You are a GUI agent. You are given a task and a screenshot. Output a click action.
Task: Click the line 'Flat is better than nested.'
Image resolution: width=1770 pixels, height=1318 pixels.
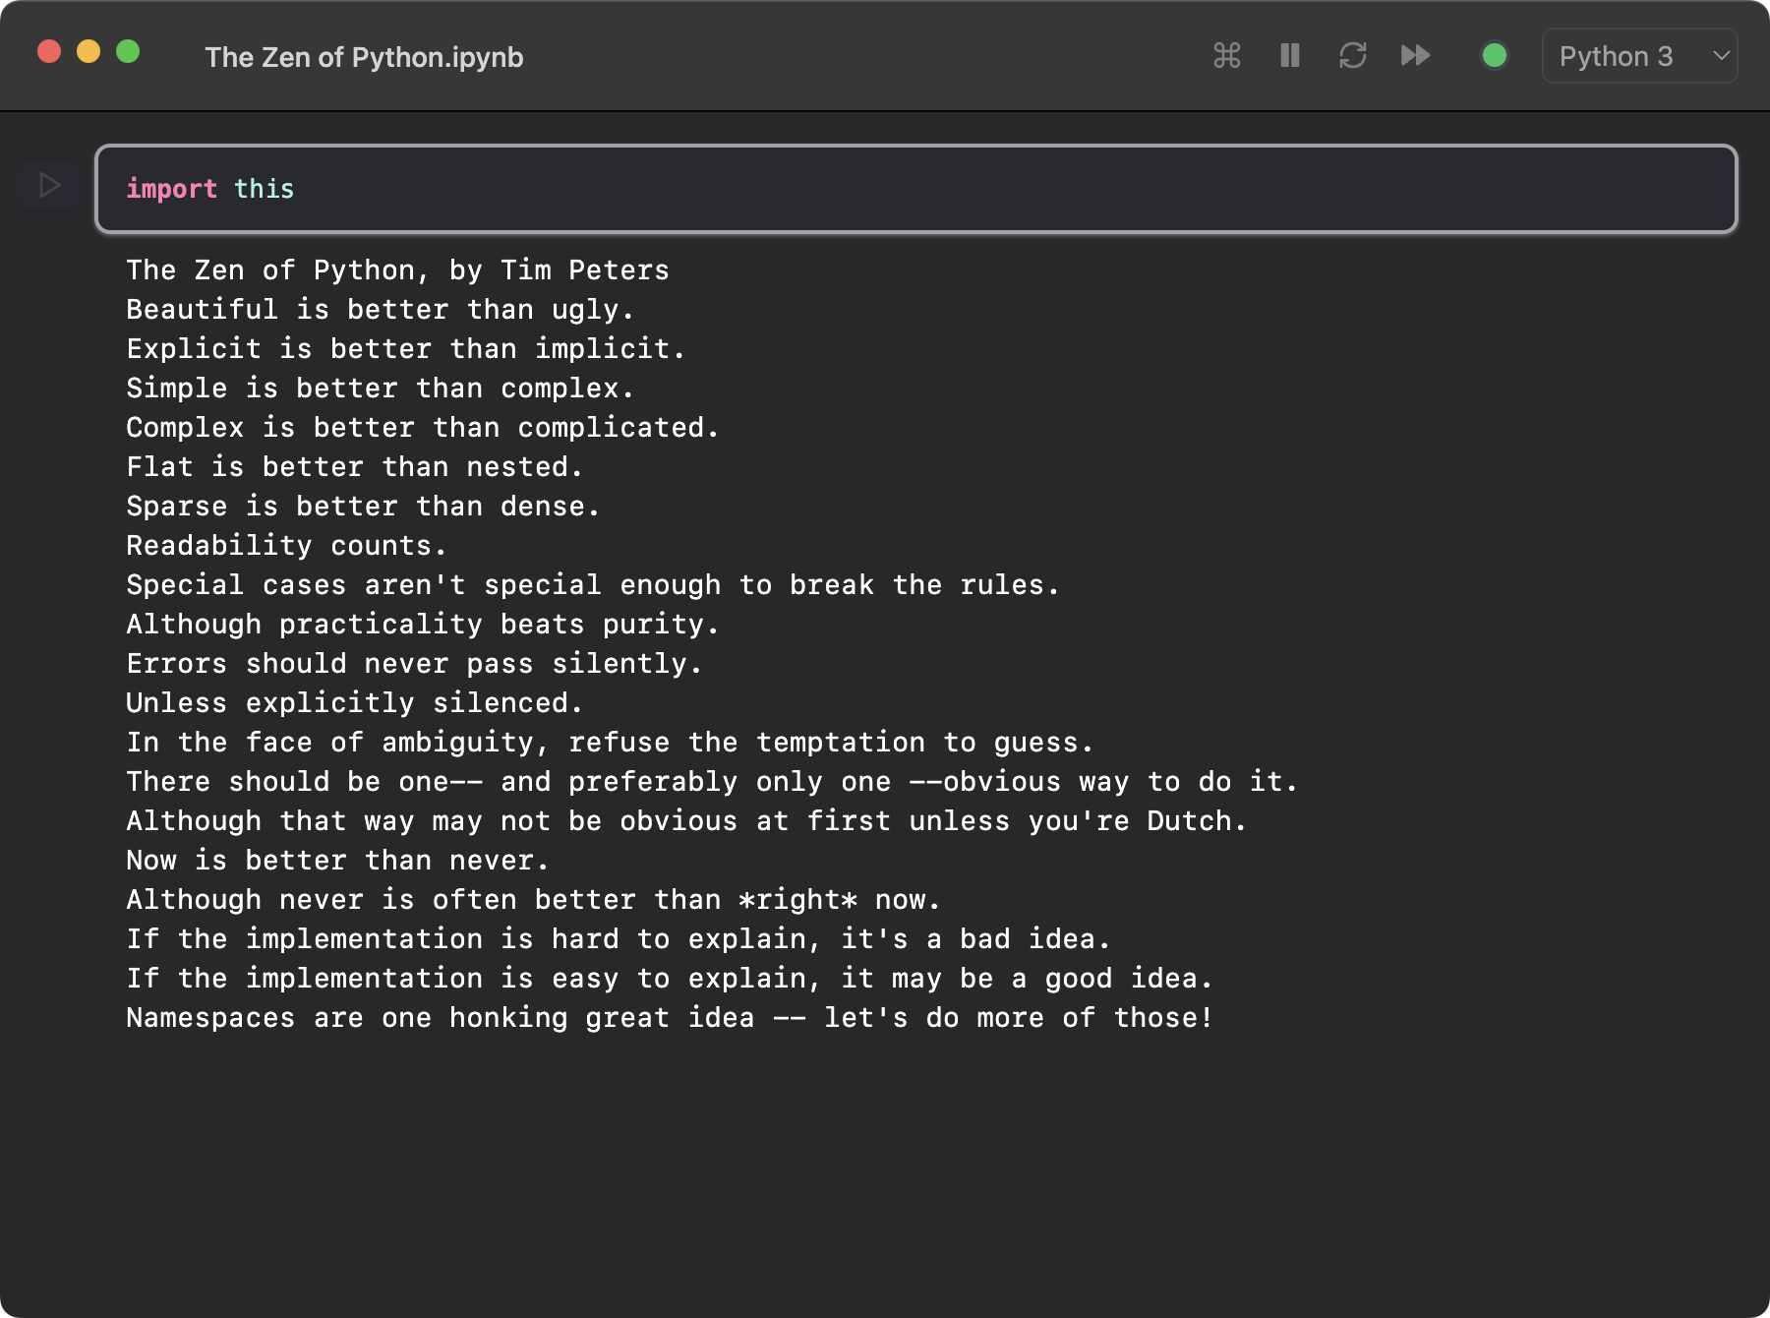[354, 467]
